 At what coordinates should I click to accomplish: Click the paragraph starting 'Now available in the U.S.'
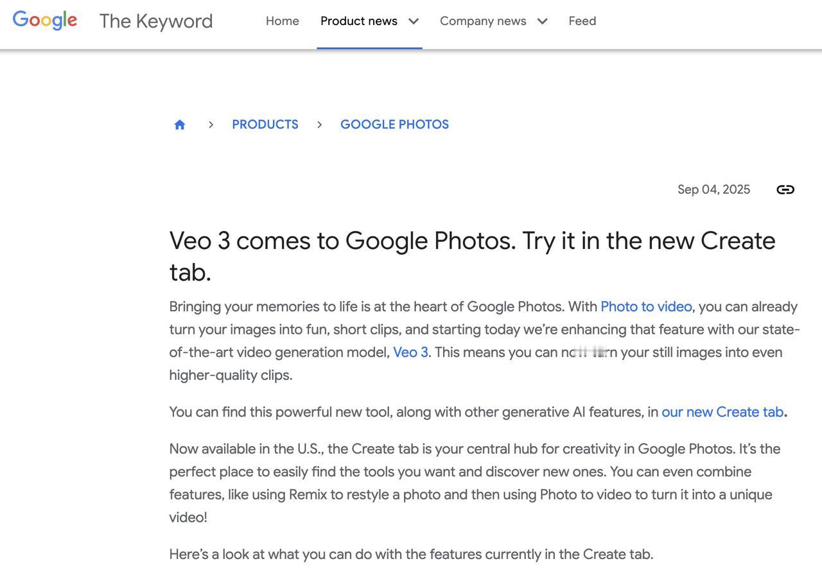pos(475,483)
